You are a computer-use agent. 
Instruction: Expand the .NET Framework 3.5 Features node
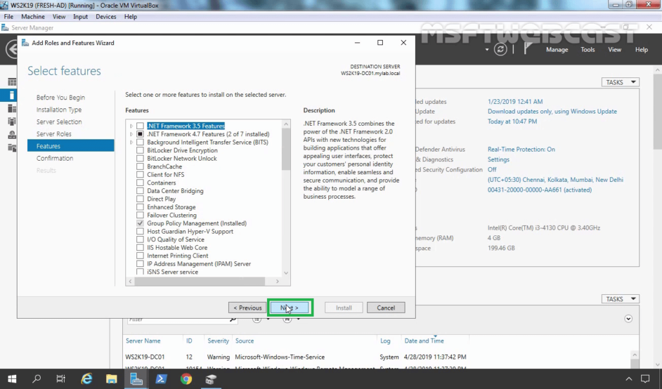[x=132, y=126]
